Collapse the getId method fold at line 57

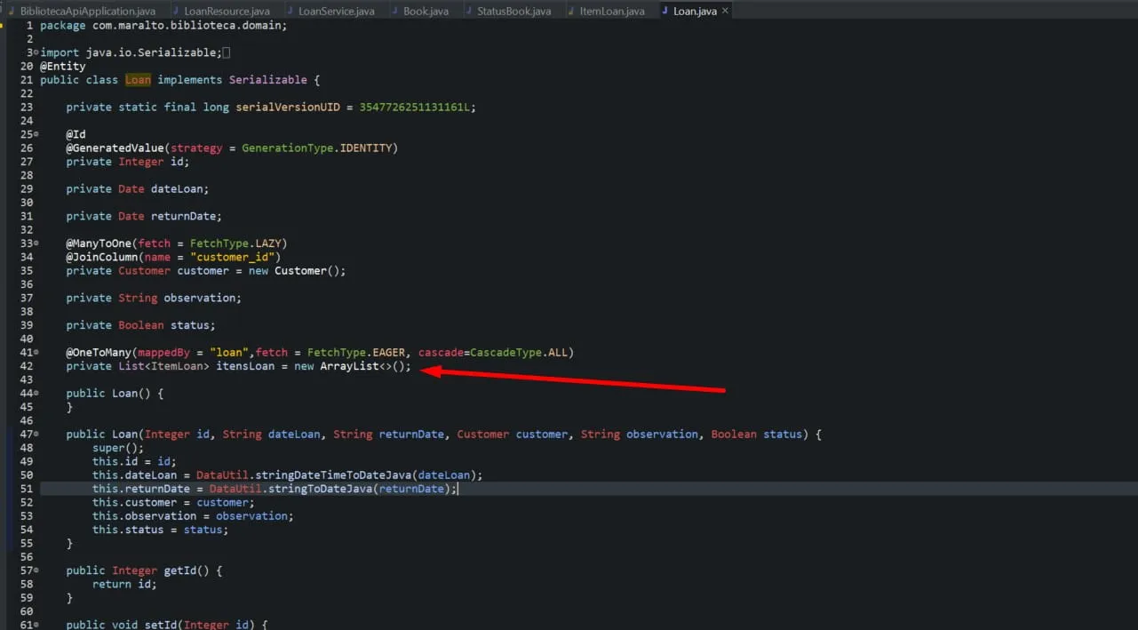click(x=36, y=570)
